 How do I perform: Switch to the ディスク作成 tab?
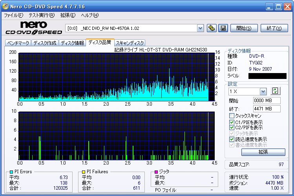click(45, 43)
